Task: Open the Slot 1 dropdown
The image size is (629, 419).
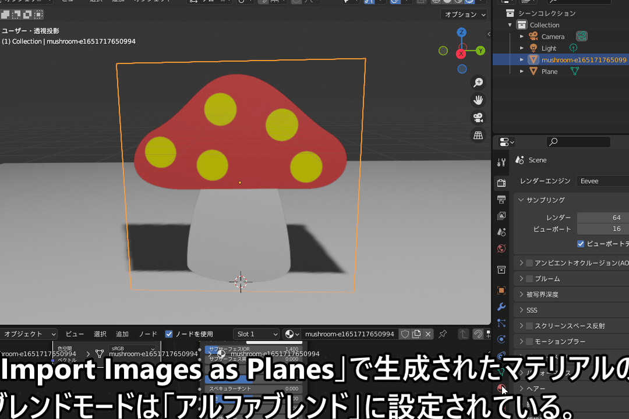Action: click(x=256, y=333)
